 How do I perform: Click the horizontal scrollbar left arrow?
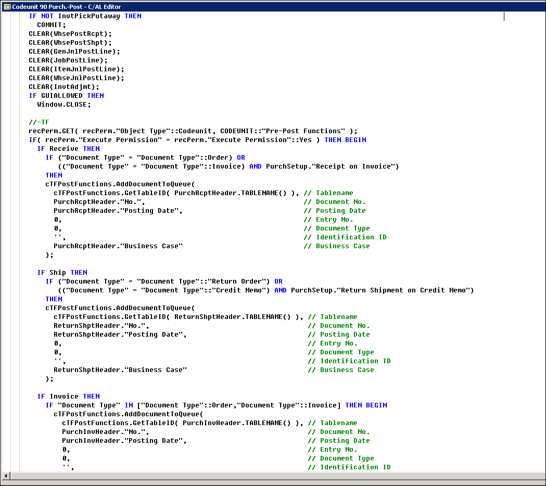(x=5, y=476)
